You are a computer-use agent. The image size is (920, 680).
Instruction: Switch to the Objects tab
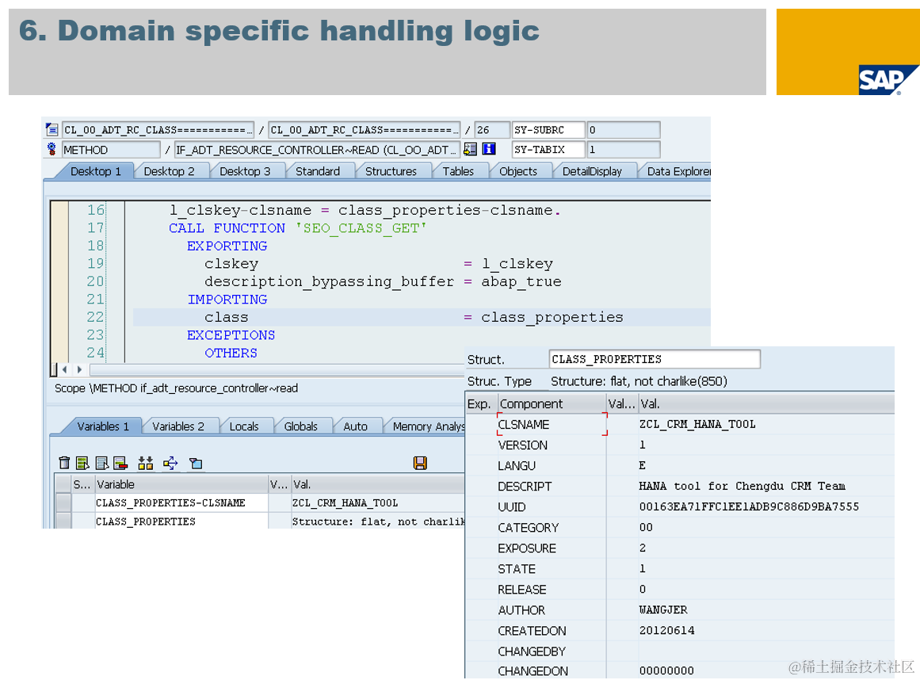pos(518,171)
